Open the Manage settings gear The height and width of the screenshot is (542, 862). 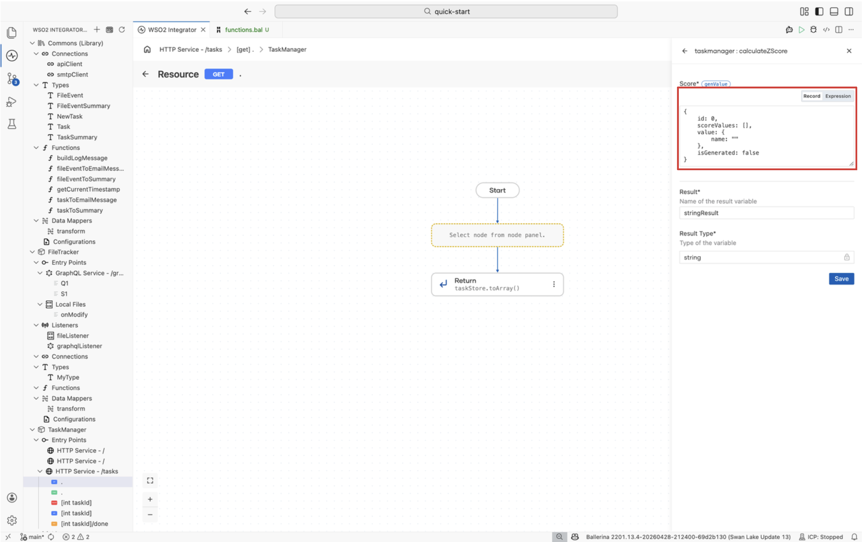[12, 520]
